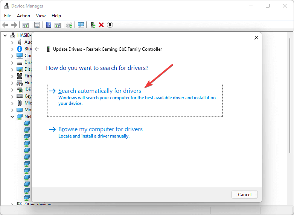The width and height of the screenshot is (294, 215).
Task: Click Show/Hide Console Tree toolbar icon
Action: pyautogui.click(x=26, y=25)
